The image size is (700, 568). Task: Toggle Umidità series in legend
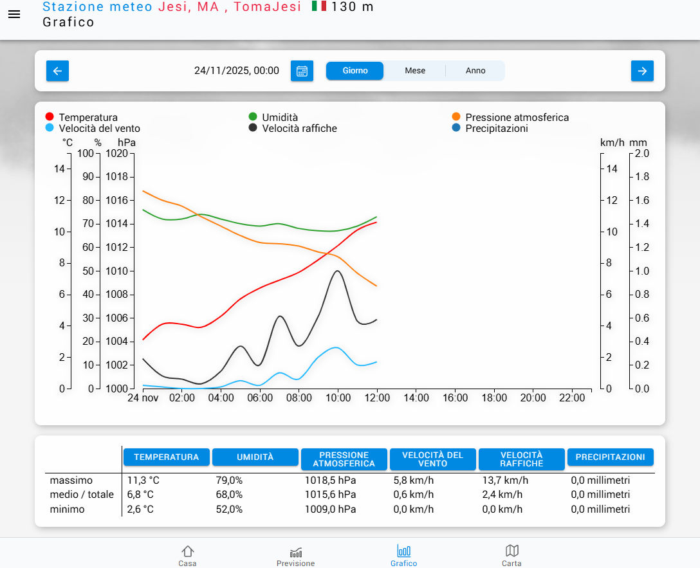click(279, 117)
